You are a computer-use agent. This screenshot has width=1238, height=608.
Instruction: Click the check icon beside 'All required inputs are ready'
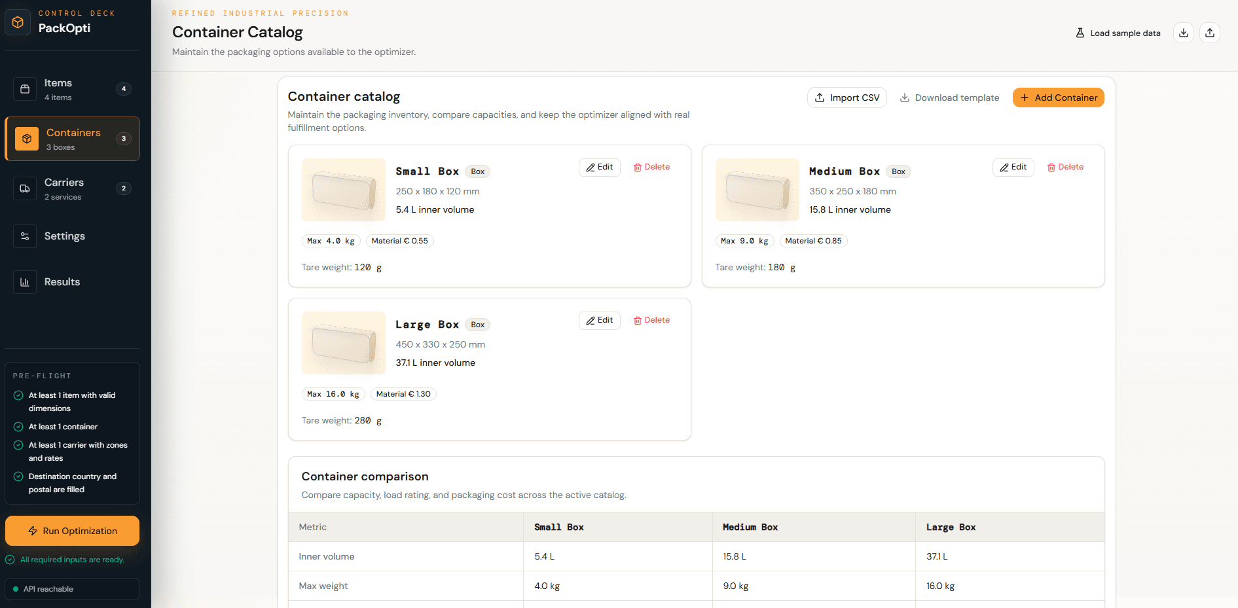pyautogui.click(x=10, y=560)
